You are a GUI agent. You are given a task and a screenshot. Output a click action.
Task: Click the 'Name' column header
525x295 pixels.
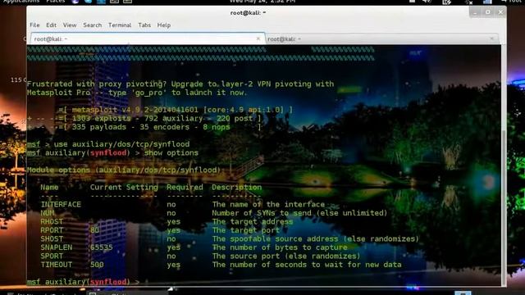(49, 188)
